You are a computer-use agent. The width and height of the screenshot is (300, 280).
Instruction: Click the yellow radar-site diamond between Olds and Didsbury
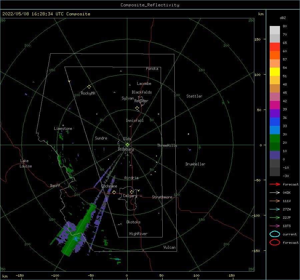coord(127,145)
